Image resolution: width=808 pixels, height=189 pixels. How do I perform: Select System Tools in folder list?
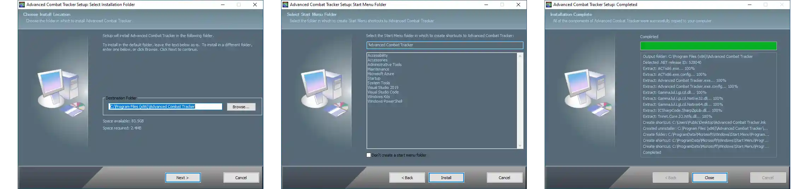[x=378, y=83]
